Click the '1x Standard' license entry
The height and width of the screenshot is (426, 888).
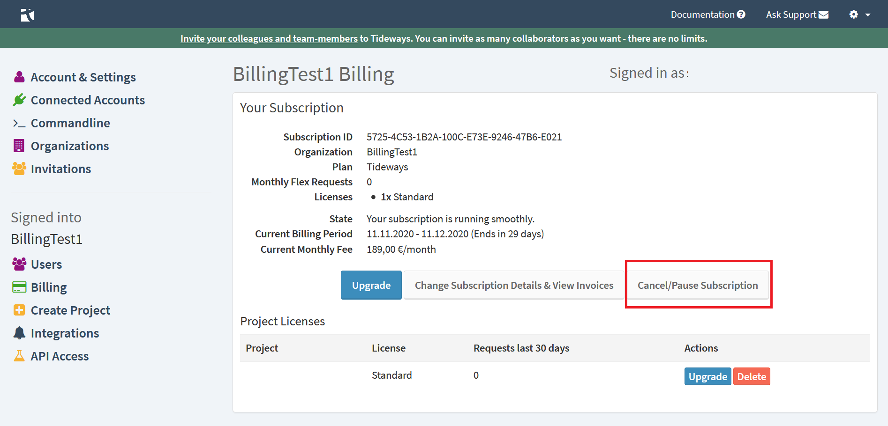tap(407, 197)
